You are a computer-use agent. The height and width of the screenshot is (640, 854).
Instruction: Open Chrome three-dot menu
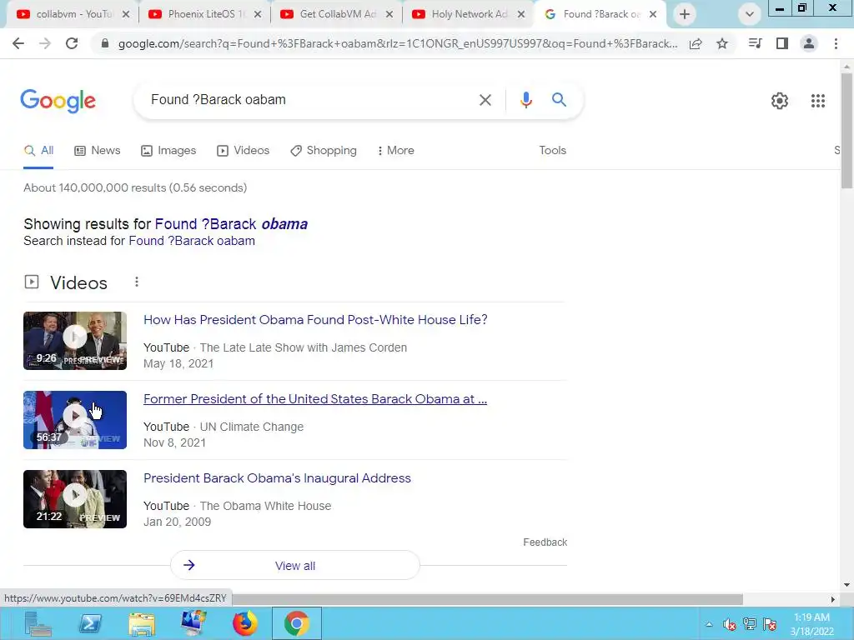[x=836, y=43]
